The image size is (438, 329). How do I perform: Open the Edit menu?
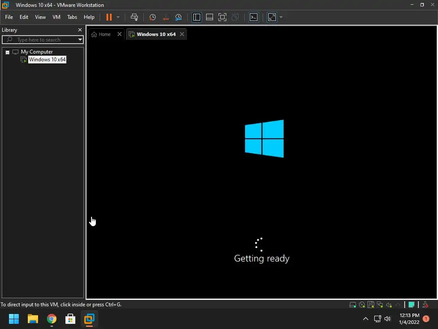click(x=24, y=17)
